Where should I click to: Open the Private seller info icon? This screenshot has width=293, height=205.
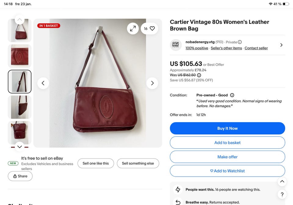click(x=240, y=42)
